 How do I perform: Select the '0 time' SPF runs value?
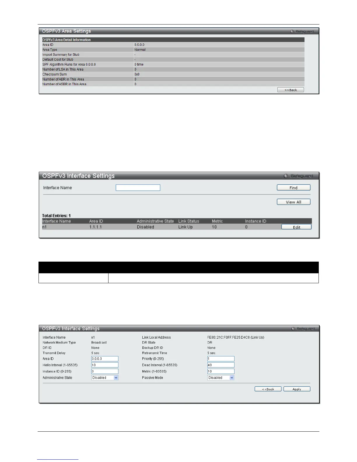point(139,64)
